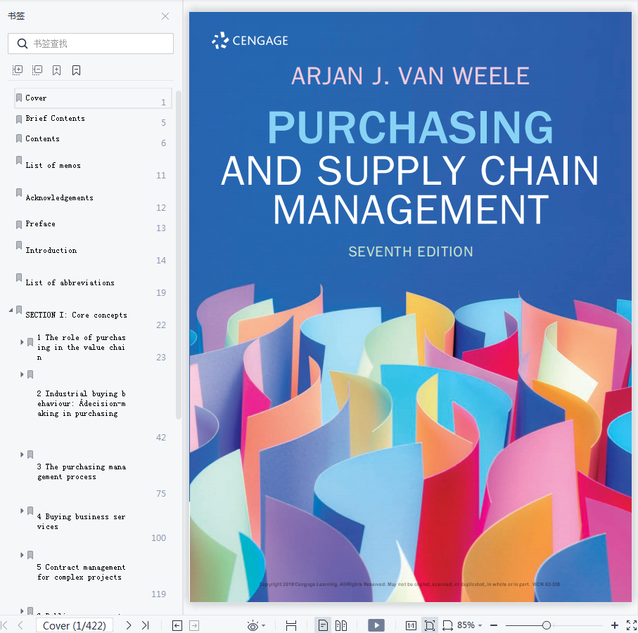The width and height of the screenshot is (638, 633).
Task: Fit the page to window width
Action: 447,625
